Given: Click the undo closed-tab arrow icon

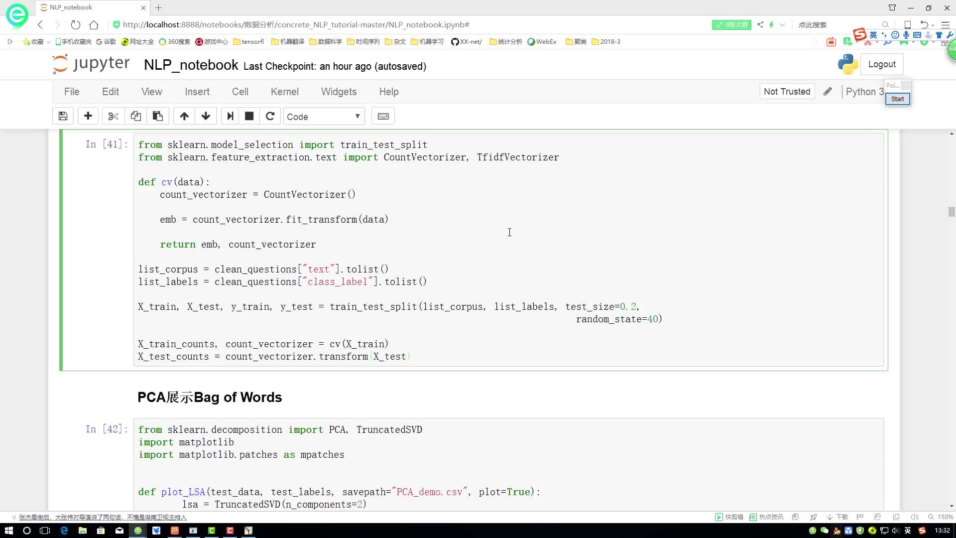Looking at the screenshot, I should pos(924,24).
